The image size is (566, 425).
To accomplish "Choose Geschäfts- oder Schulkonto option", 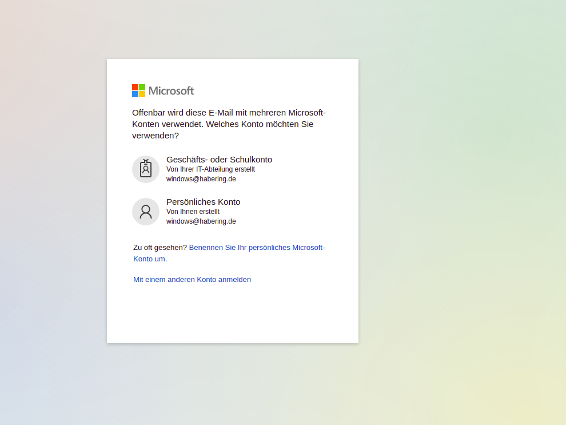I will 233,169.
